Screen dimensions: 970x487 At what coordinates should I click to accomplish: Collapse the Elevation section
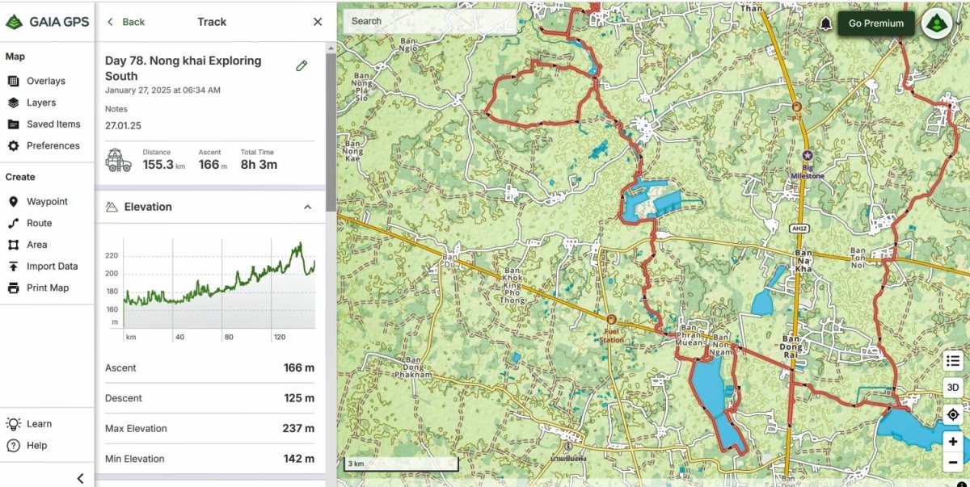307,207
